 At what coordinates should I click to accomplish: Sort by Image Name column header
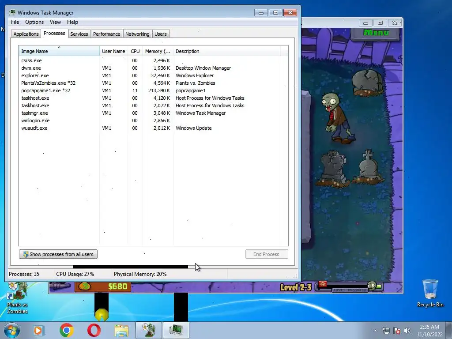(x=59, y=51)
